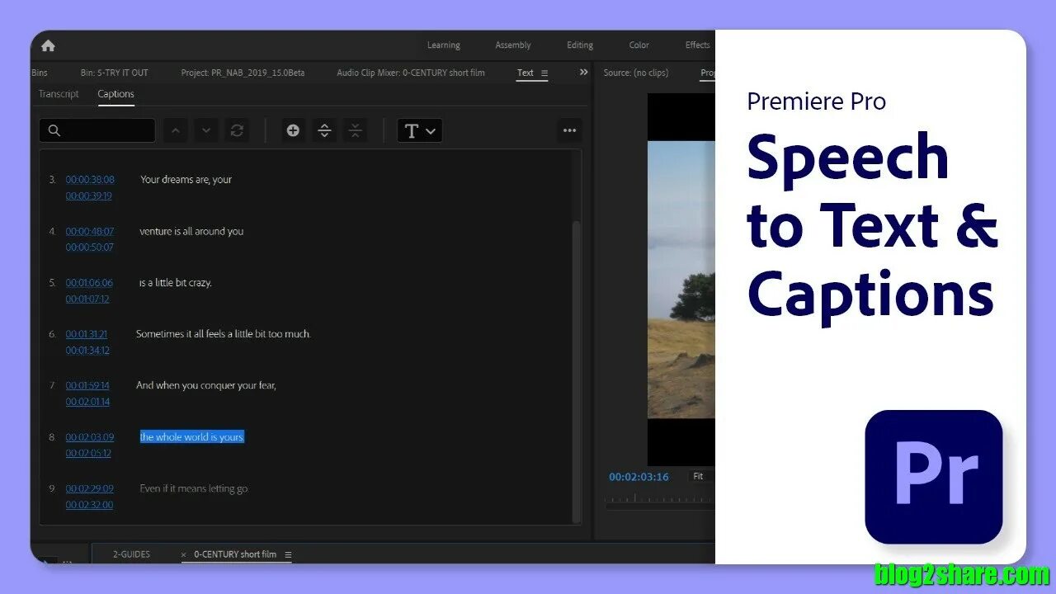Click out-timecode 00:02:32:00

coord(89,505)
